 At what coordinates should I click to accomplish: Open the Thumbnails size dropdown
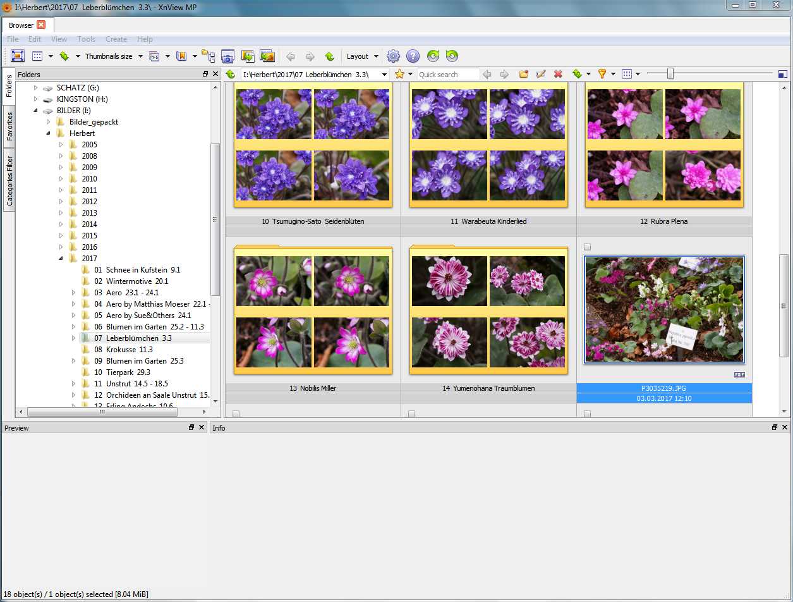pos(113,56)
